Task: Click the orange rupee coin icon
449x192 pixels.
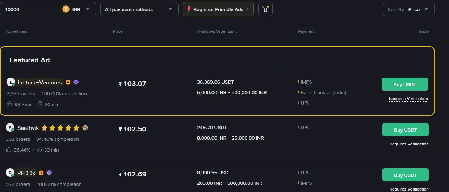Action: point(66,9)
